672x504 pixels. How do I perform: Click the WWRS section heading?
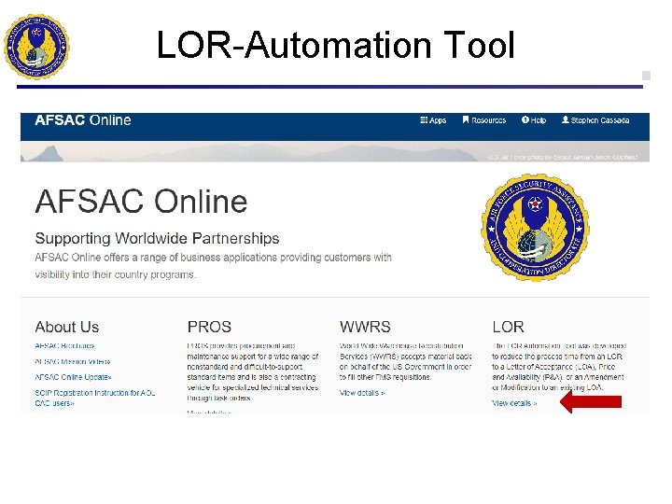[x=365, y=327]
